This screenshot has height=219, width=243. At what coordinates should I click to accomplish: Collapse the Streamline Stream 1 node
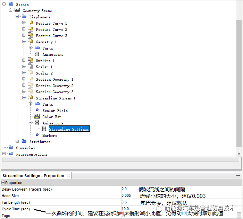click(24, 98)
